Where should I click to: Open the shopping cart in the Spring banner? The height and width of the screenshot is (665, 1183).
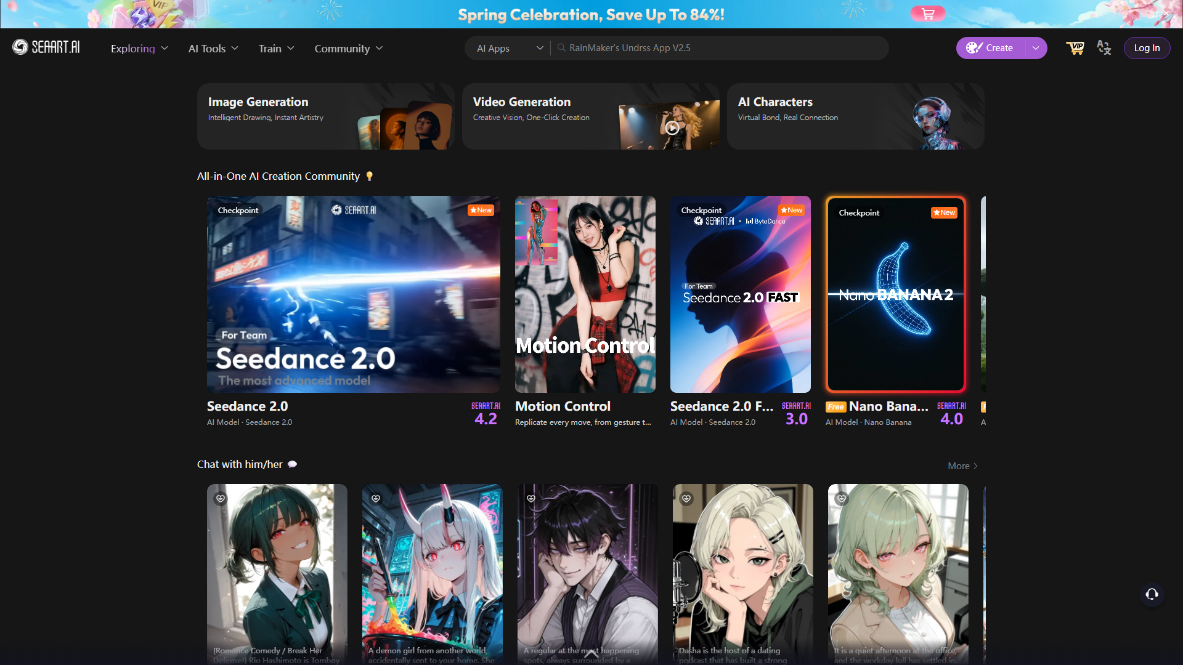click(928, 14)
